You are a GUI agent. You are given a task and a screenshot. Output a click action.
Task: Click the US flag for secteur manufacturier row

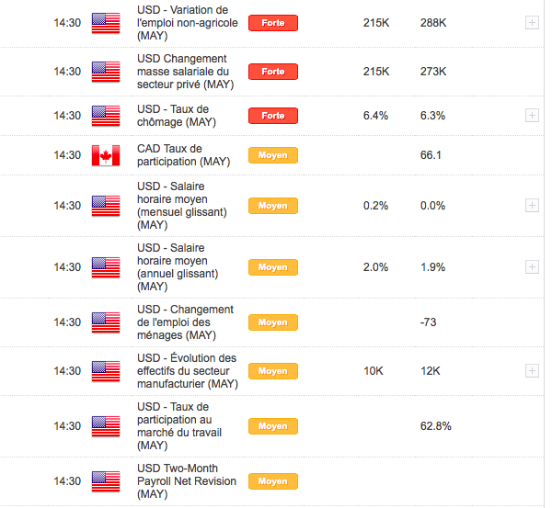[106, 371]
